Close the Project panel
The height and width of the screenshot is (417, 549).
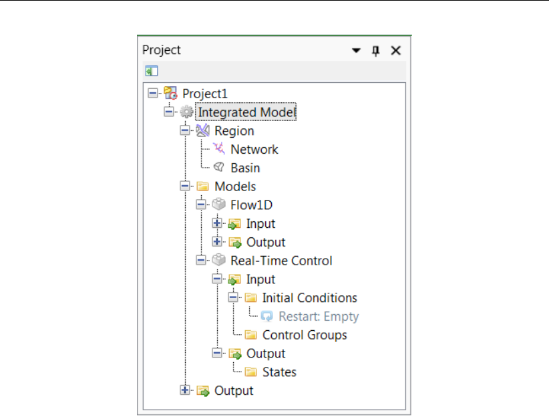click(x=395, y=51)
